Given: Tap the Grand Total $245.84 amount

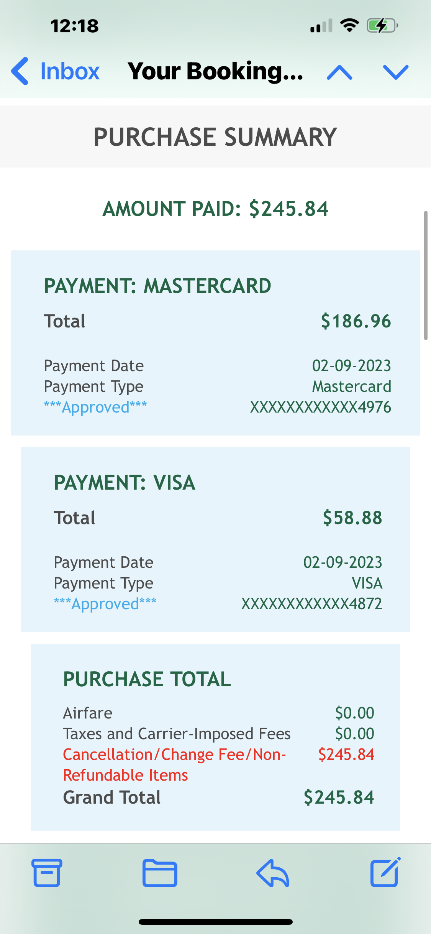Looking at the screenshot, I should click(339, 798).
